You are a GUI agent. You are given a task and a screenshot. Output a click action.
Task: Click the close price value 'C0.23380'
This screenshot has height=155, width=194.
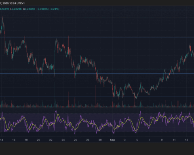[x=29, y=9]
